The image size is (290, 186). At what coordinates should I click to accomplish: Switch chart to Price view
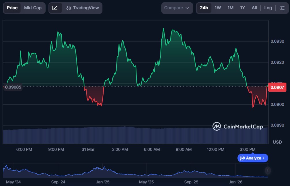[x=12, y=8]
